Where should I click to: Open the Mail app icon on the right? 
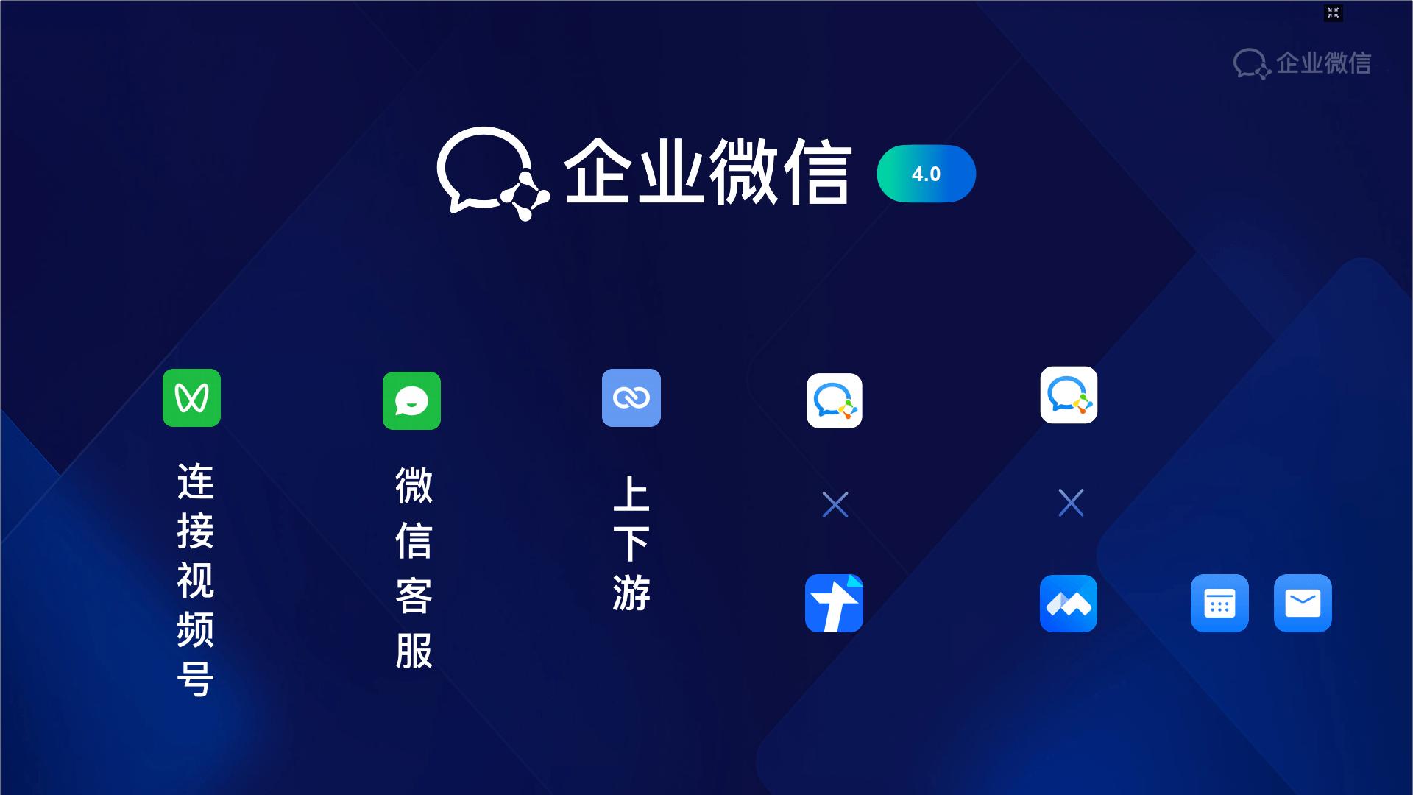[1303, 603]
